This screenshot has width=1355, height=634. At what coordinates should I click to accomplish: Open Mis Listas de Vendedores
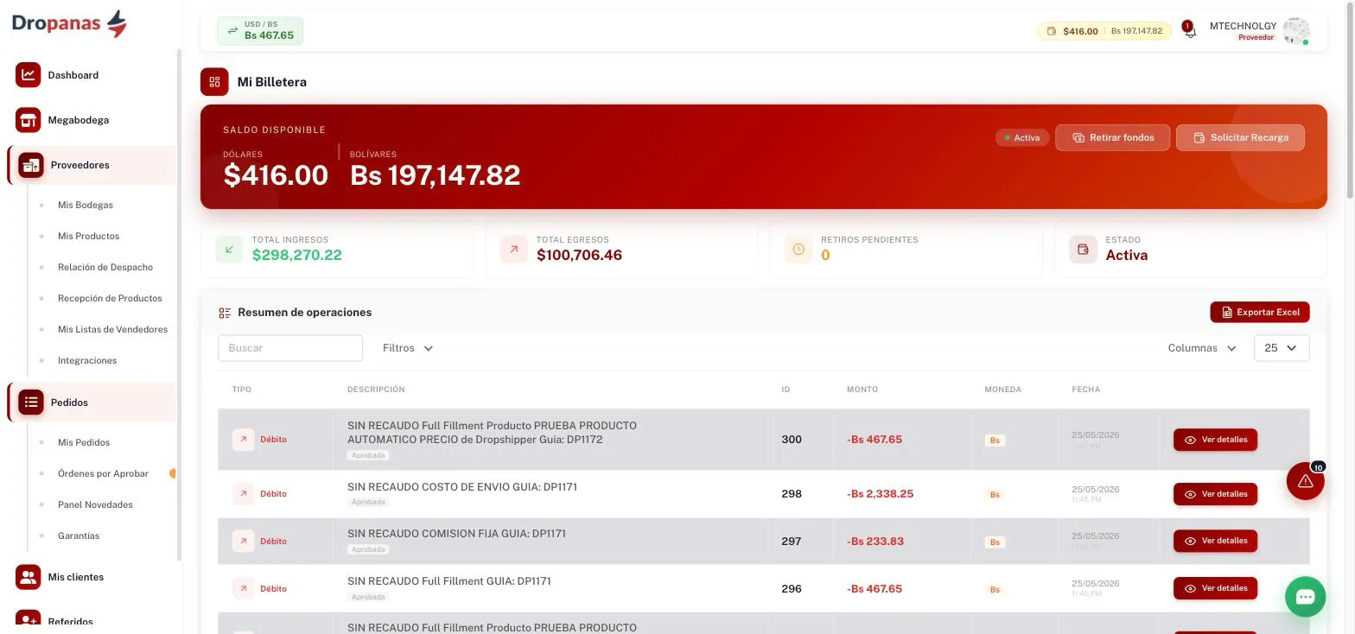tap(112, 329)
